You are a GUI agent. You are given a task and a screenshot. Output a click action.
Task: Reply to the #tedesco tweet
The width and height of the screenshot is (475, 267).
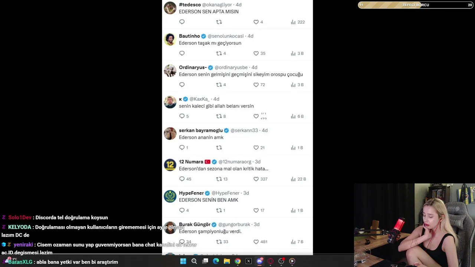click(182, 22)
